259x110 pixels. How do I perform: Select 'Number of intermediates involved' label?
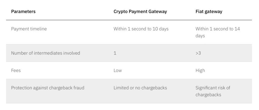46,53
